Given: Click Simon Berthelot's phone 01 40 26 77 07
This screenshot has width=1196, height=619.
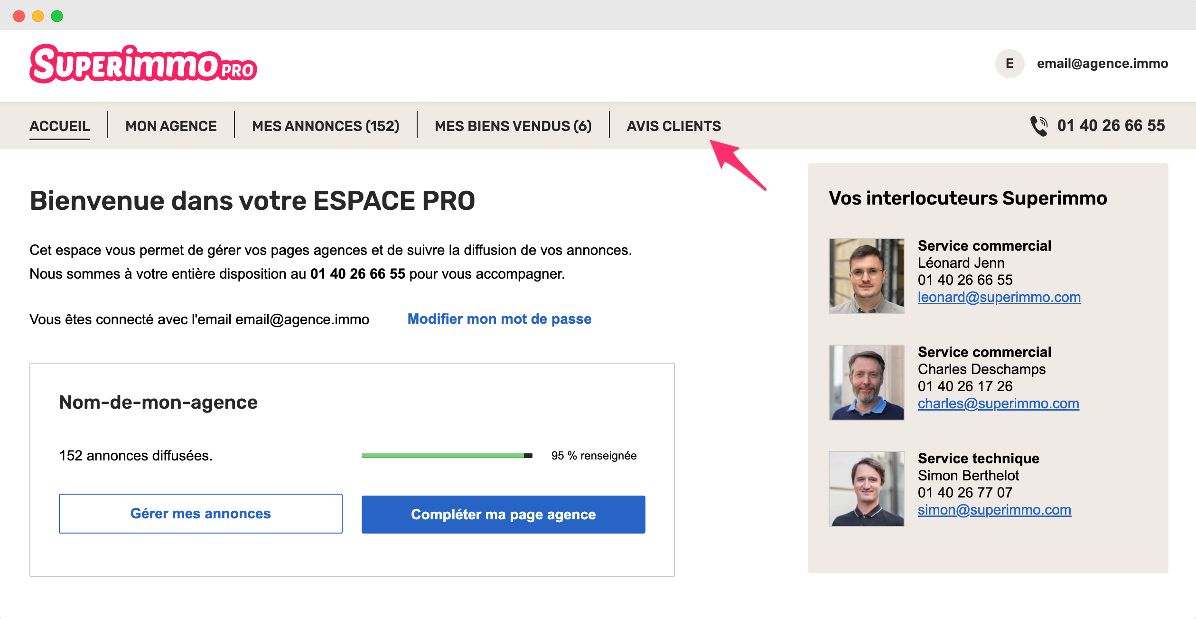Looking at the screenshot, I should 965,493.
